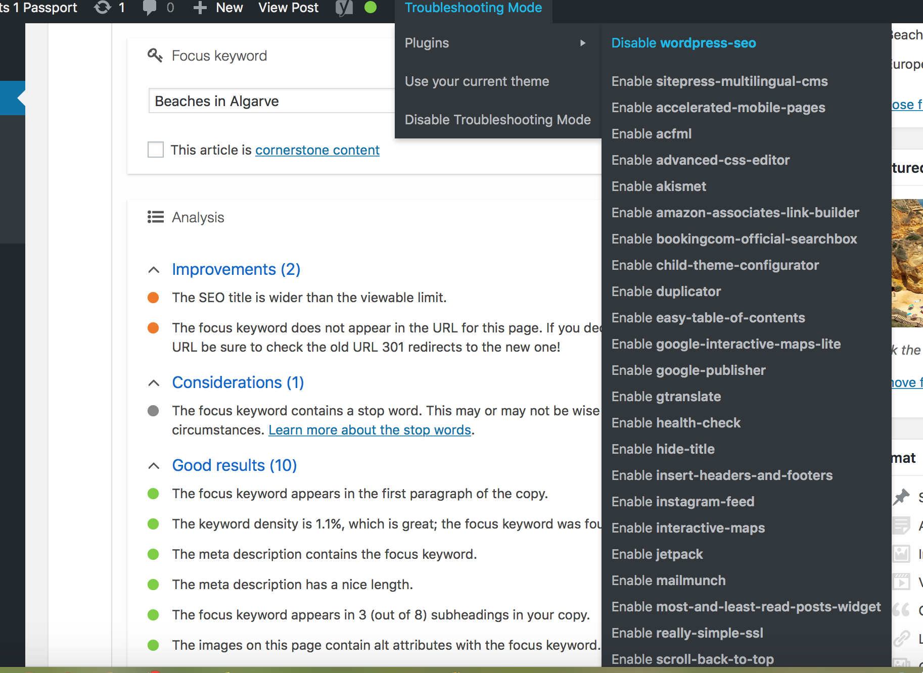Viewport: 923px width, 673px height.
Task: Select Enable akismet
Action: 659,186
